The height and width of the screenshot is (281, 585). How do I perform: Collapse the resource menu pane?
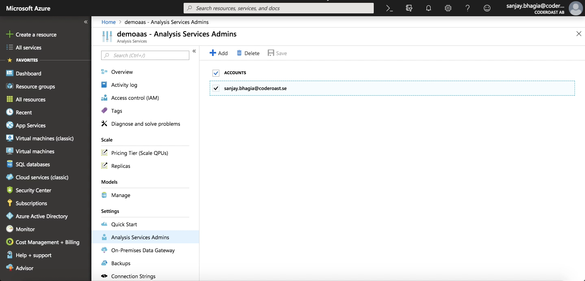click(x=194, y=51)
